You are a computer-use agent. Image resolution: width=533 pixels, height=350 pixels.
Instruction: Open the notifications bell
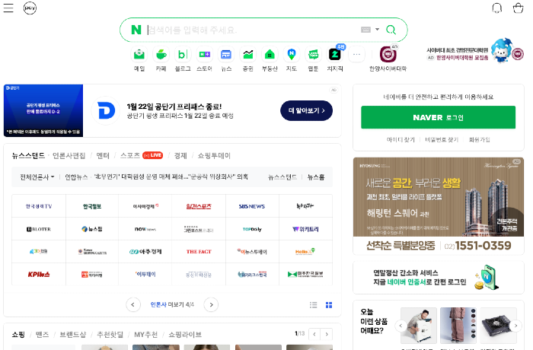coord(497,8)
